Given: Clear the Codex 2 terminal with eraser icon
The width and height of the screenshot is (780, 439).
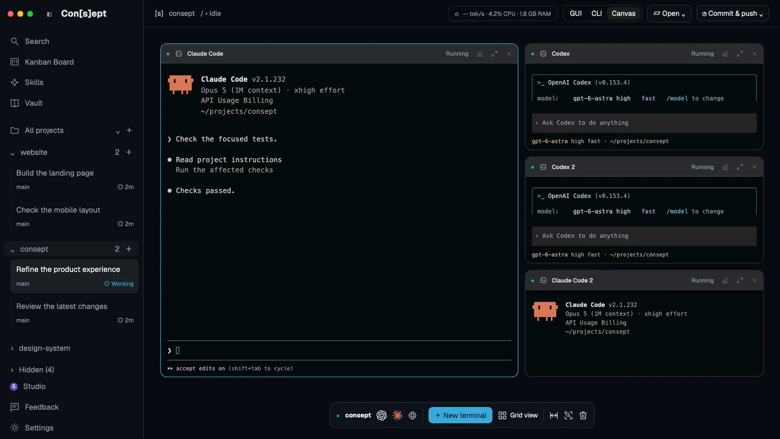Looking at the screenshot, I should click(x=725, y=167).
